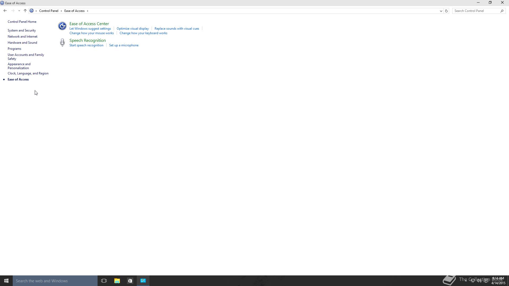This screenshot has width=509, height=286.
Task: Open Hardware and Sound category
Action: (22, 43)
